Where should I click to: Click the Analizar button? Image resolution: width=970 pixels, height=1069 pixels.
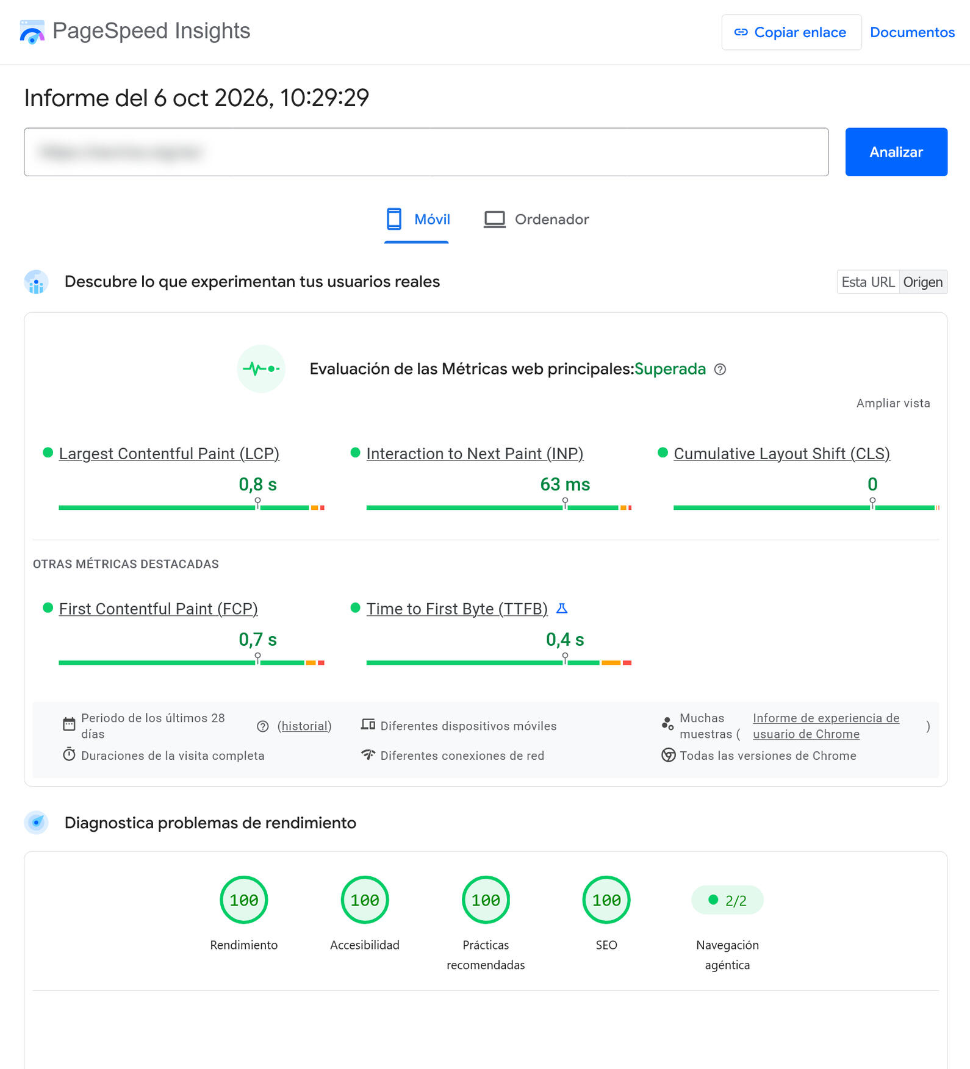point(896,152)
